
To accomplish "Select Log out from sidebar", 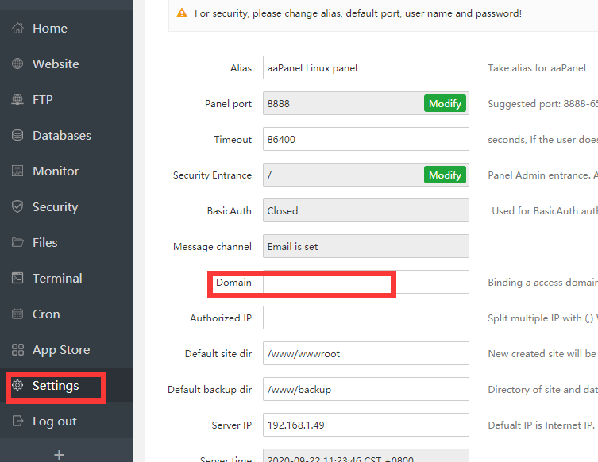I will (x=54, y=422).
